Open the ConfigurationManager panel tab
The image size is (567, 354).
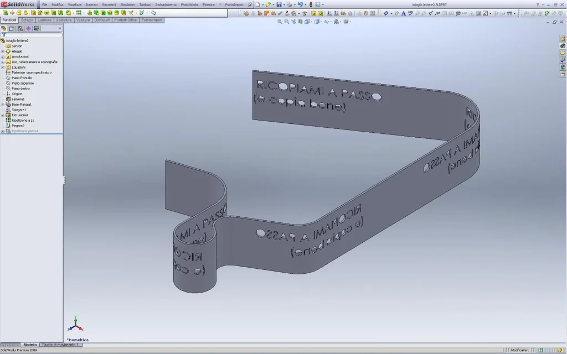coord(20,28)
